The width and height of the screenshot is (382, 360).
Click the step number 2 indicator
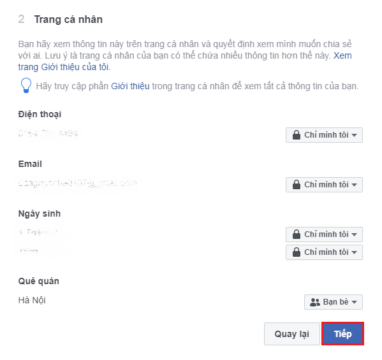[x=21, y=19]
